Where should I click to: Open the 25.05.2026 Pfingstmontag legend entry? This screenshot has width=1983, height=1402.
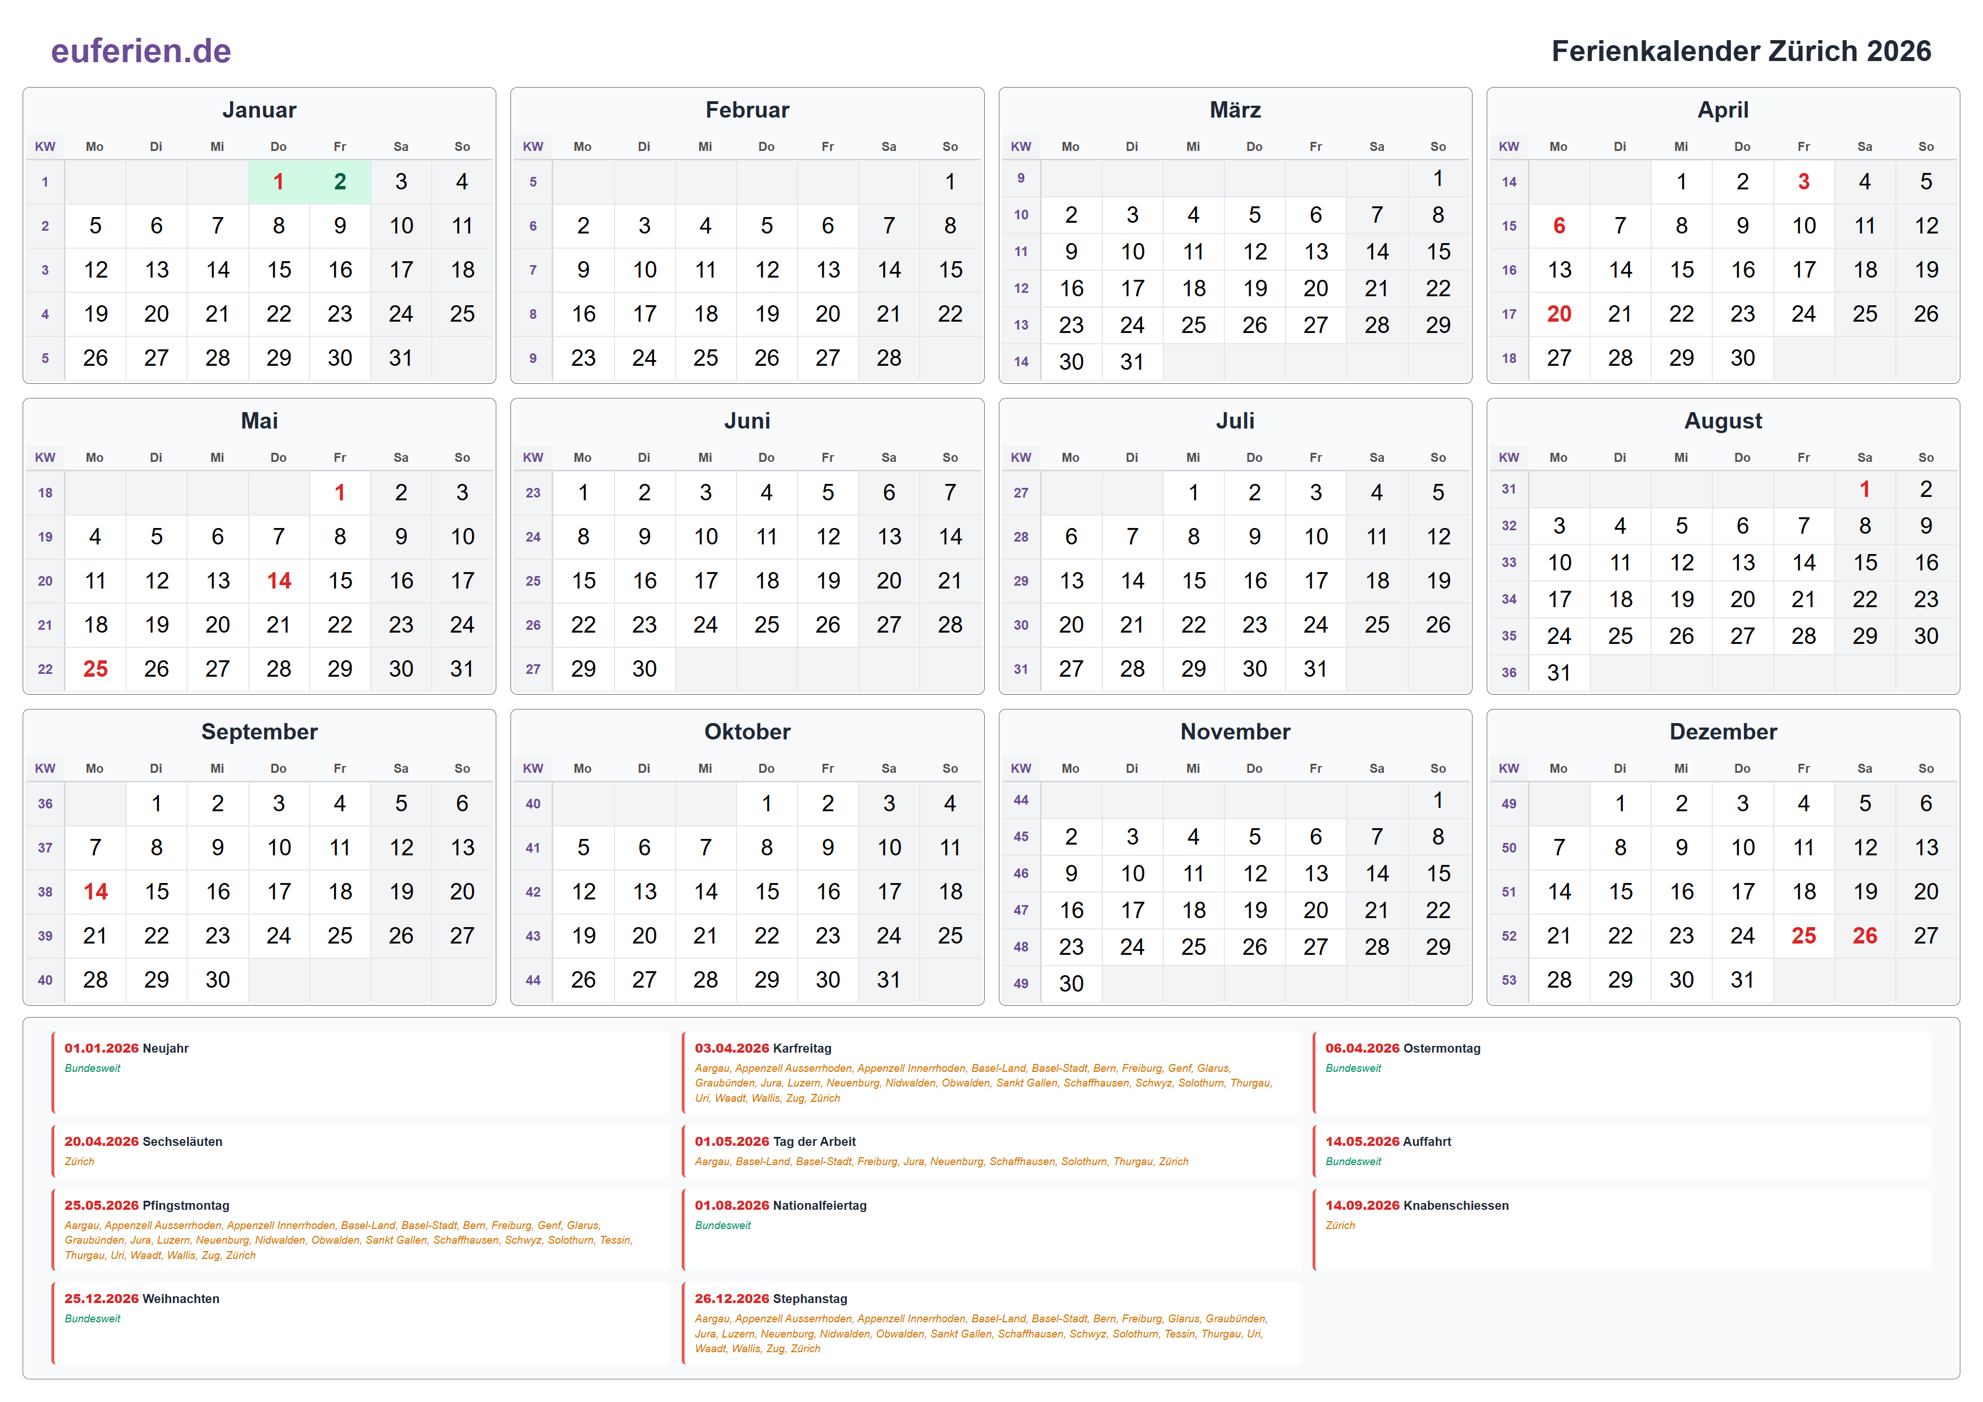pyautogui.click(x=360, y=1229)
